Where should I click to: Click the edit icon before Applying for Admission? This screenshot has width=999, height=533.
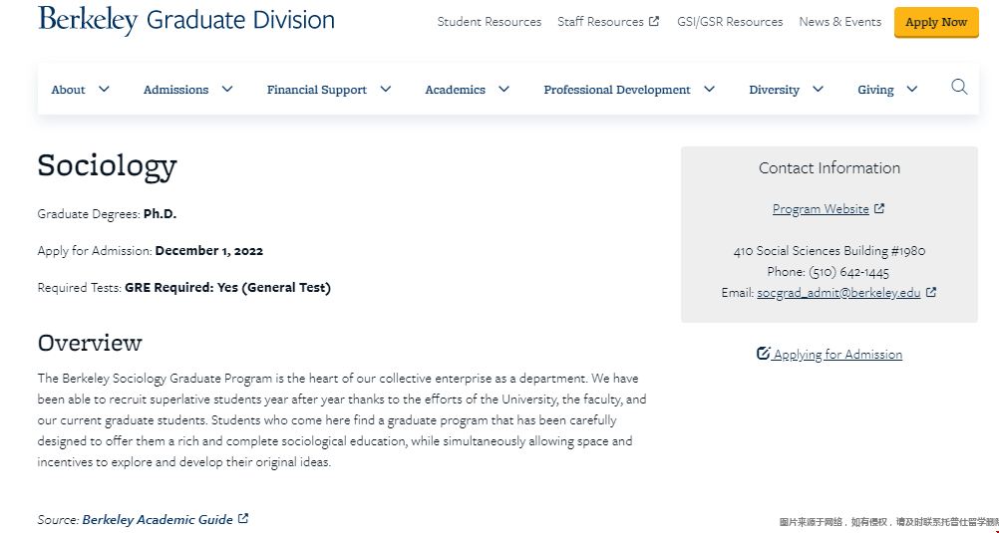[764, 353]
